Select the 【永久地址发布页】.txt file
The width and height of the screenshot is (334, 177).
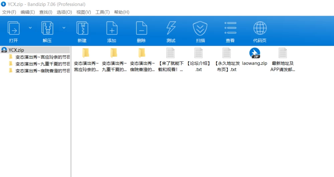pos(227,60)
